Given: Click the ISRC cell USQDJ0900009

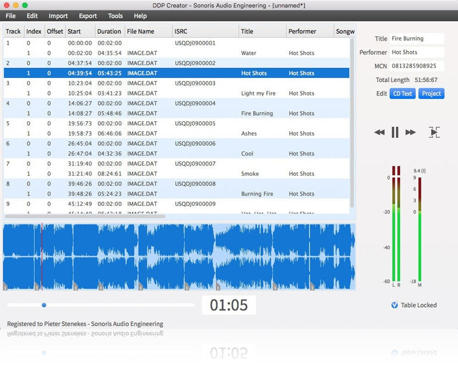Looking at the screenshot, I should (195, 204).
